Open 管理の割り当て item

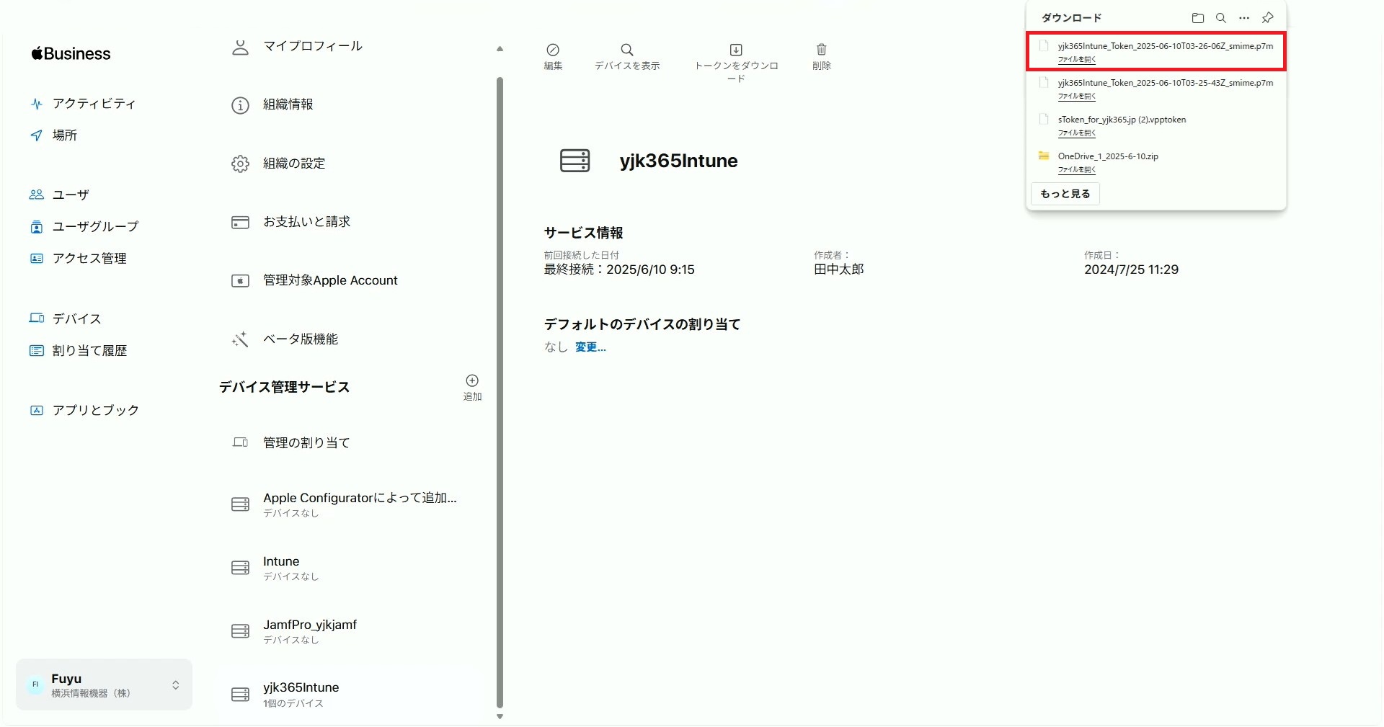290,443
